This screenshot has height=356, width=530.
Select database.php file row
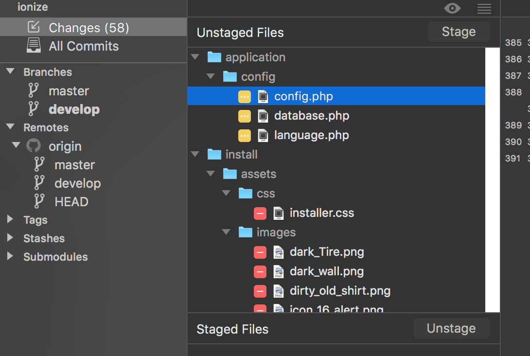(x=336, y=116)
